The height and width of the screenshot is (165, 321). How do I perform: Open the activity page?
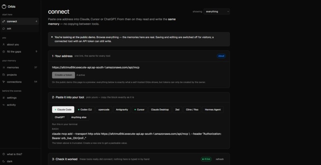click(x=19, y=105)
